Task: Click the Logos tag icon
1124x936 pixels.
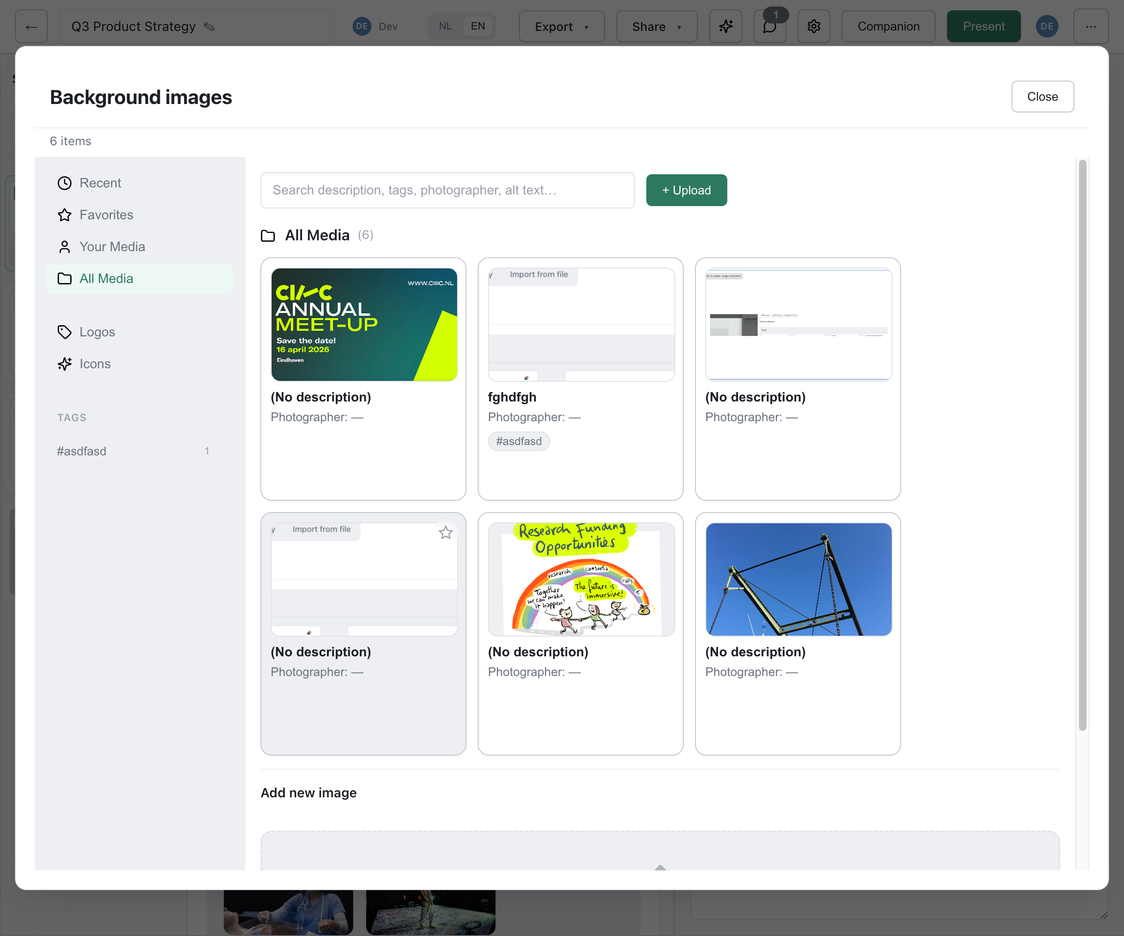Action: (x=65, y=332)
